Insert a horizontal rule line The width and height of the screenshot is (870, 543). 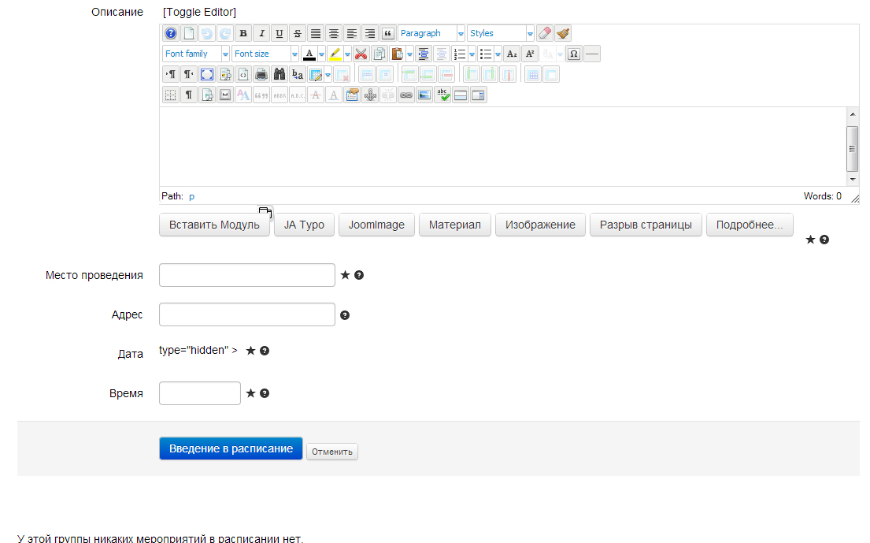593,54
